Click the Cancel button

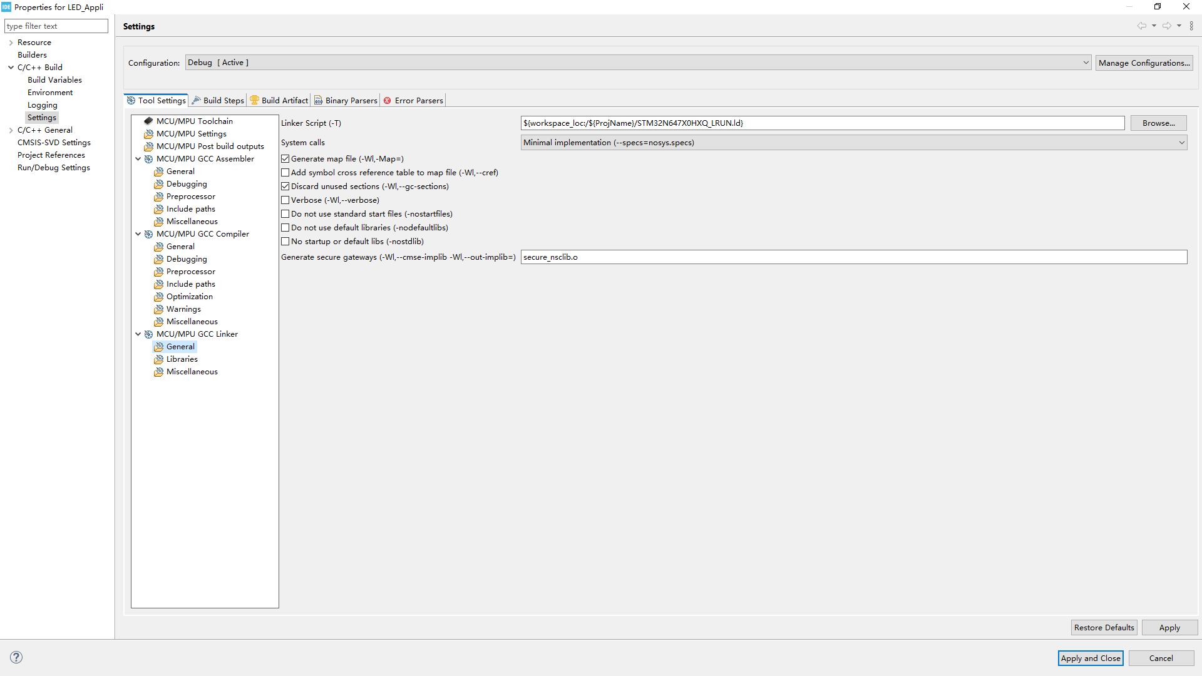(1161, 658)
